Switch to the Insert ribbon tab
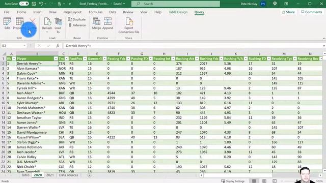 pos(37,12)
